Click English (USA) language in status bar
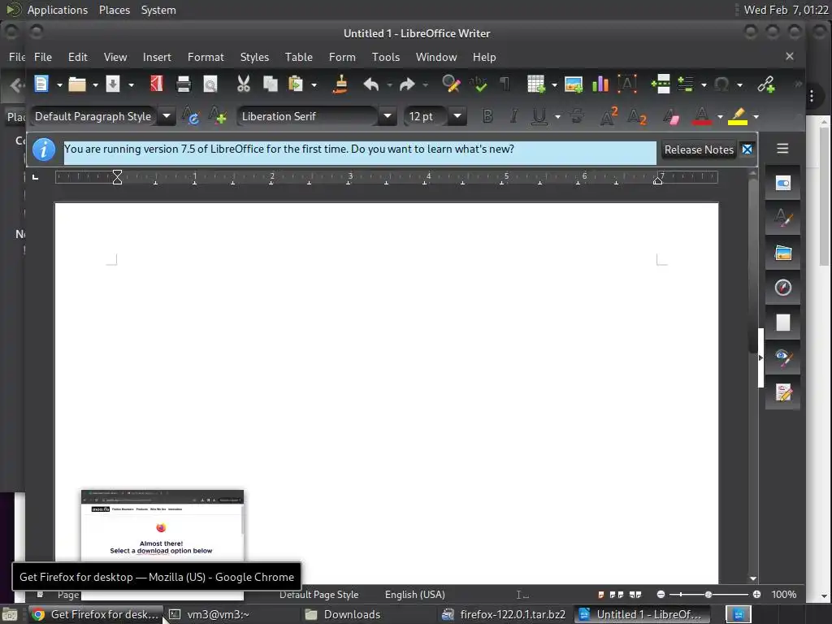832x624 pixels. point(415,595)
